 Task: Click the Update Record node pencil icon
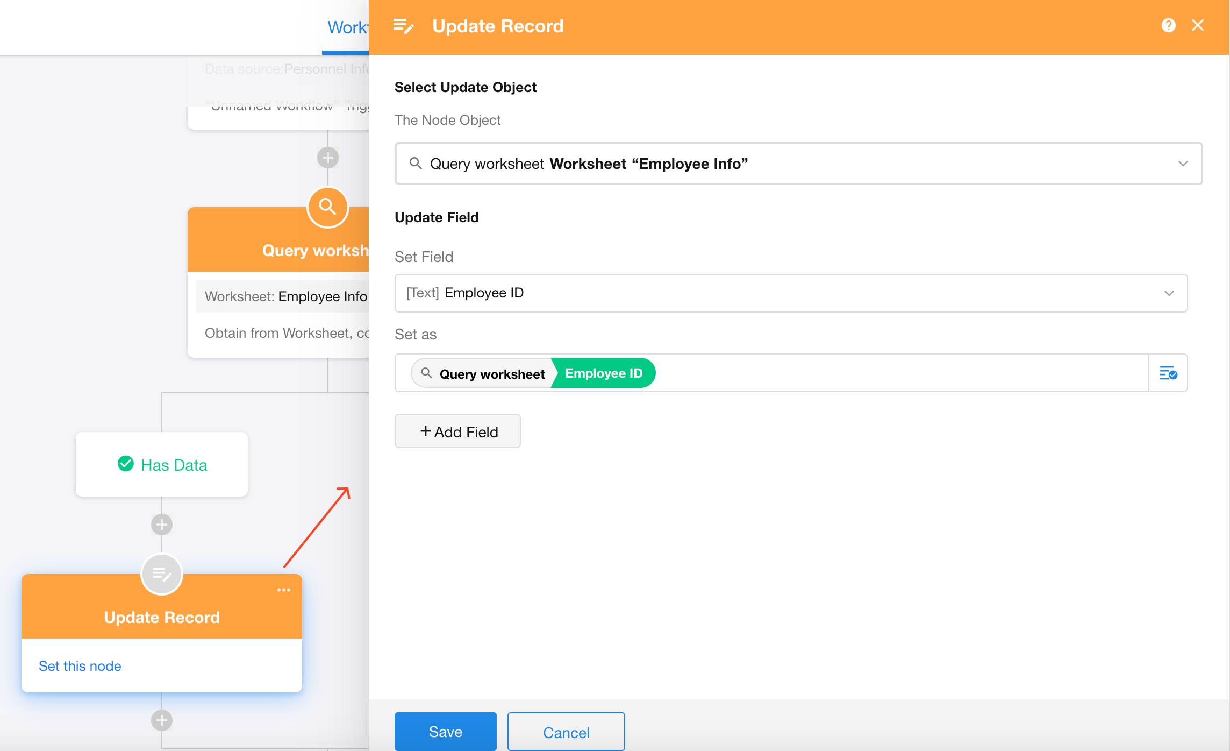161,574
